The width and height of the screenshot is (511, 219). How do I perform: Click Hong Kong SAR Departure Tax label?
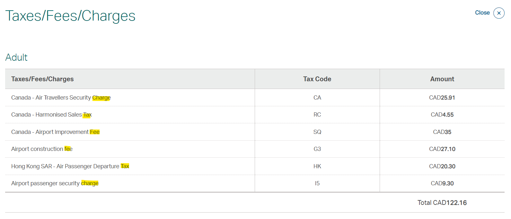(x=70, y=166)
